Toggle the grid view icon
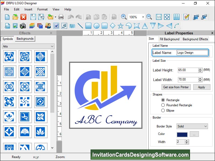Screen dimensions: 215x161 point(176,17)
